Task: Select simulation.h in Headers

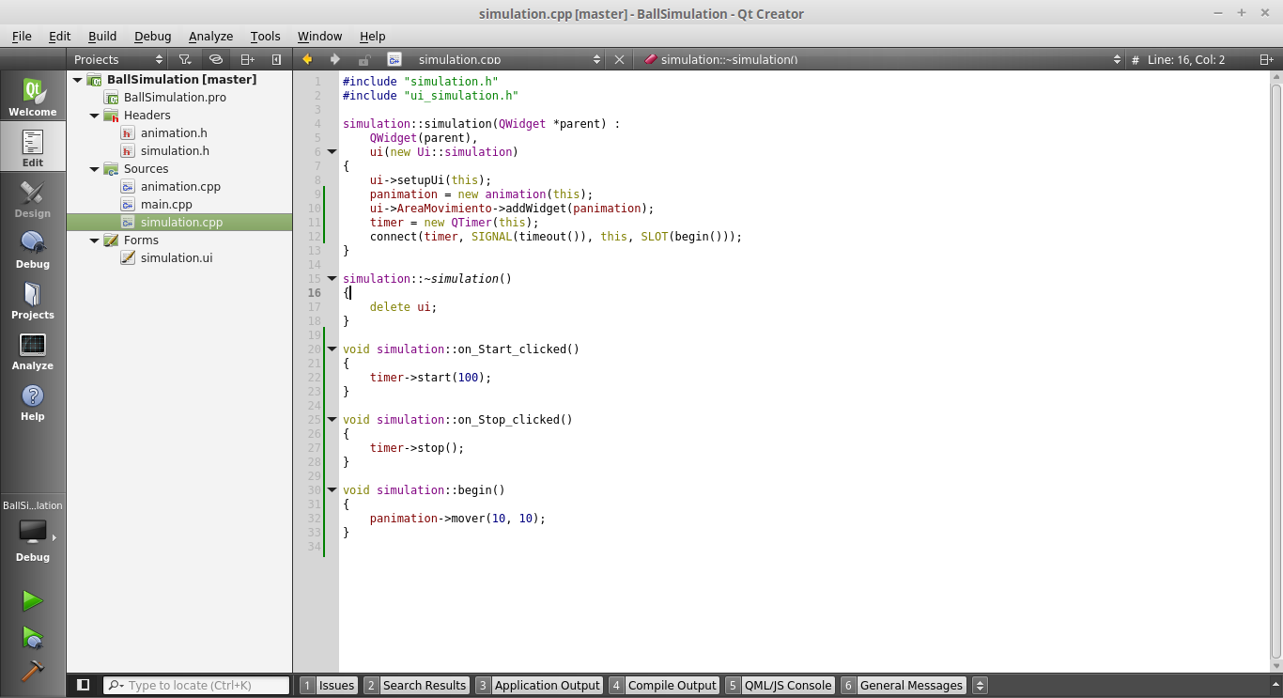Action: (x=175, y=151)
